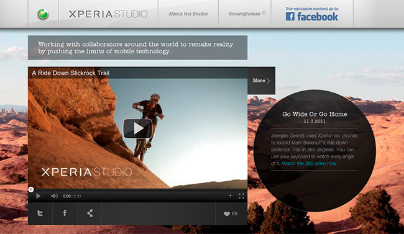Viewport: 404px width, 234px height.
Task: Click the Go Wide Or Go Home heading
Action: click(314, 114)
